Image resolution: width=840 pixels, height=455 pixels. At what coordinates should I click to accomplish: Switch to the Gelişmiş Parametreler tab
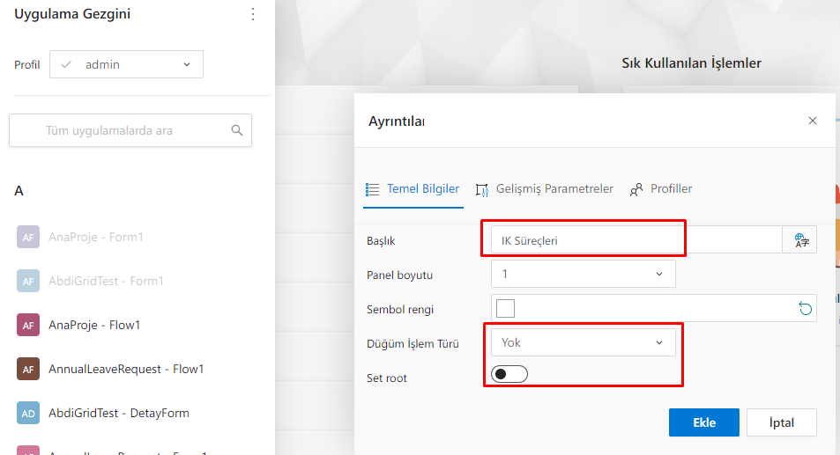[544, 189]
